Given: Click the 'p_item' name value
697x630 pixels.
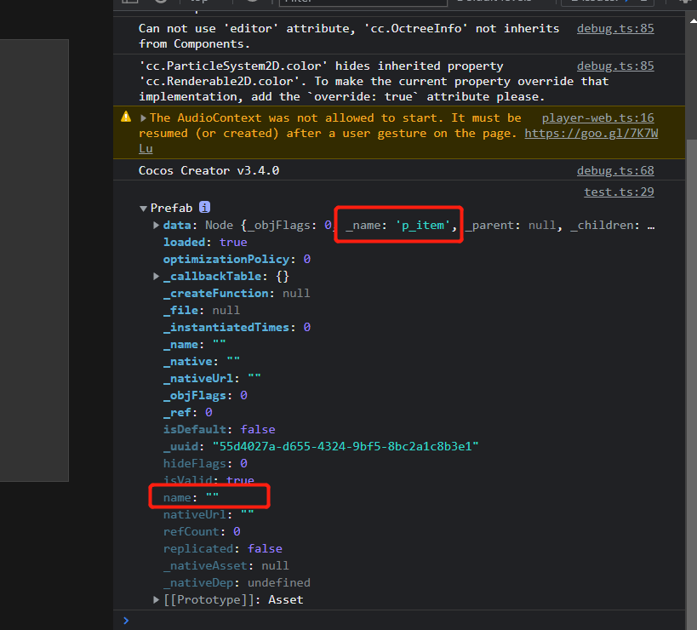Looking at the screenshot, I should pyautogui.click(x=423, y=226).
